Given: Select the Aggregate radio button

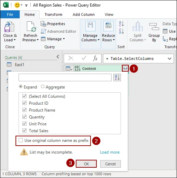Looking at the screenshot, I should 43,86.
